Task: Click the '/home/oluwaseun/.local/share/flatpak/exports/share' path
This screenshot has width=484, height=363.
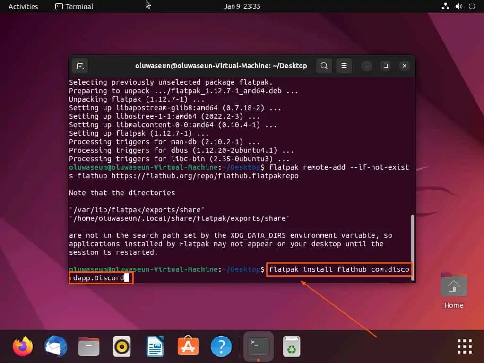Action: pyautogui.click(x=179, y=218)
